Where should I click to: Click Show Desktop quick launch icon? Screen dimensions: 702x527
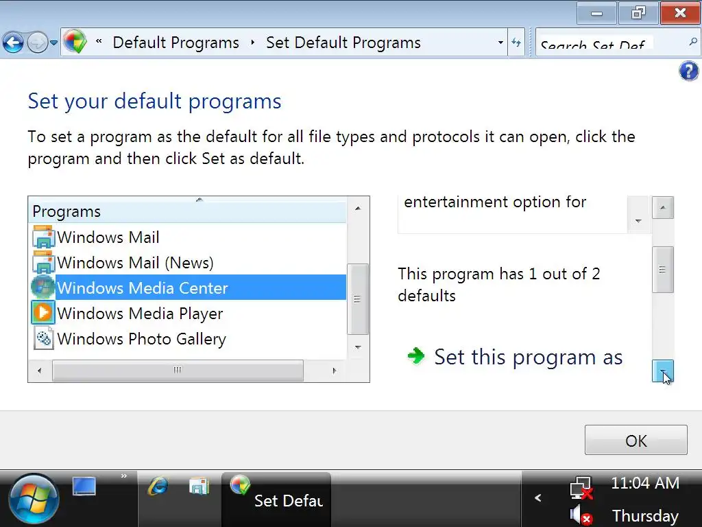(84, 487)
